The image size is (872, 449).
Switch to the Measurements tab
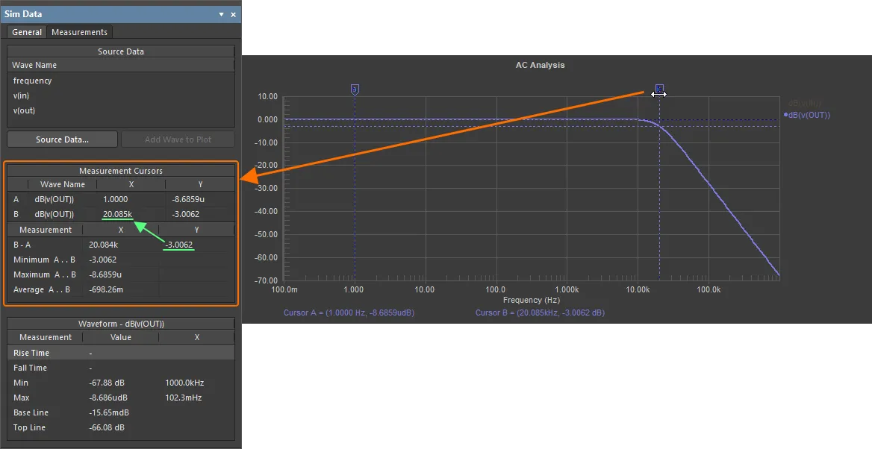coord(80,32)
